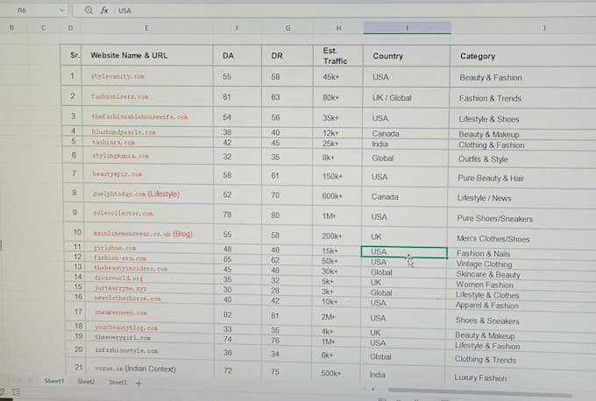Select the Pure Beauty & Hair cell

[521, 178]
